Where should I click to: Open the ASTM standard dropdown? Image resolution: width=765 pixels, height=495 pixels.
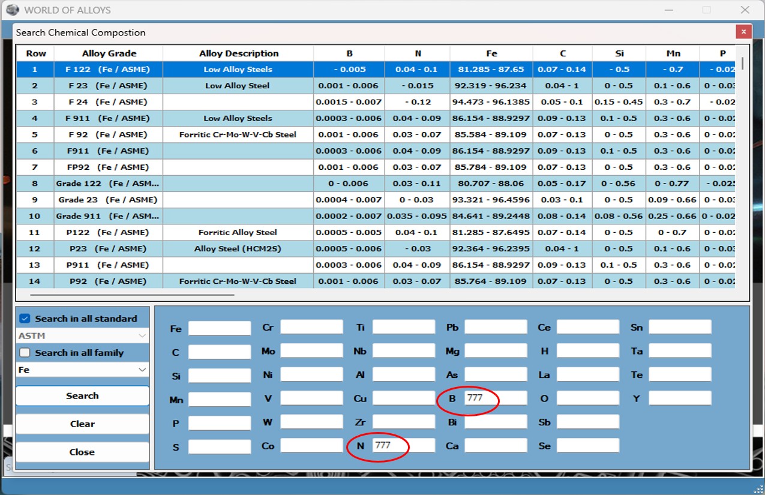click(82, 336)
